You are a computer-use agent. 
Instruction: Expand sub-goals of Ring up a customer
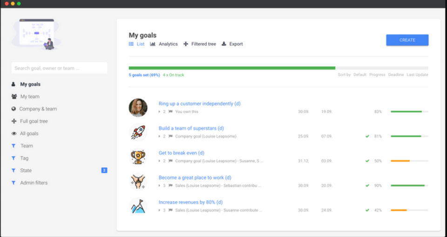(159, 112)
